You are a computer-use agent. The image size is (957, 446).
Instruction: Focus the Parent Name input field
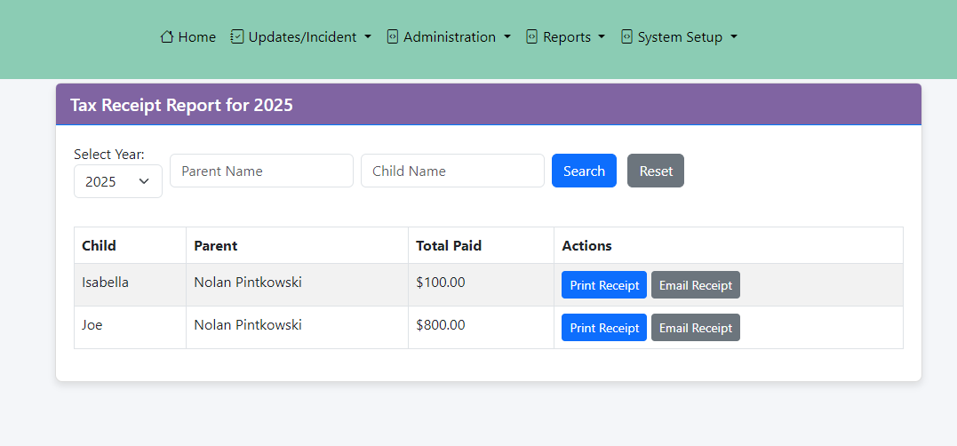click(261, 171)
